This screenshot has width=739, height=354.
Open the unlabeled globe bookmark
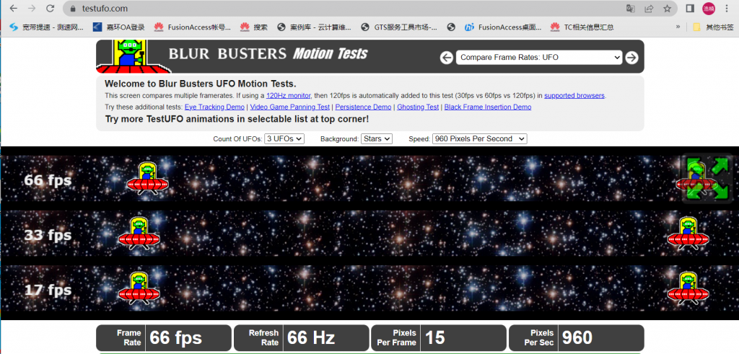[451, 27]
